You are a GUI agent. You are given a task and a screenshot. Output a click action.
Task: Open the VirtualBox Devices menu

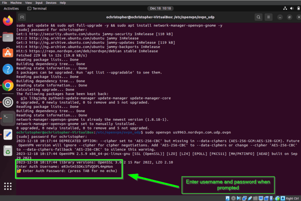click(x=51, y=3)
